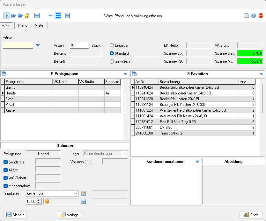The image size is (266, 221).
Task: Select the LM Blau favorite row
Action: (x=193, y=128)
